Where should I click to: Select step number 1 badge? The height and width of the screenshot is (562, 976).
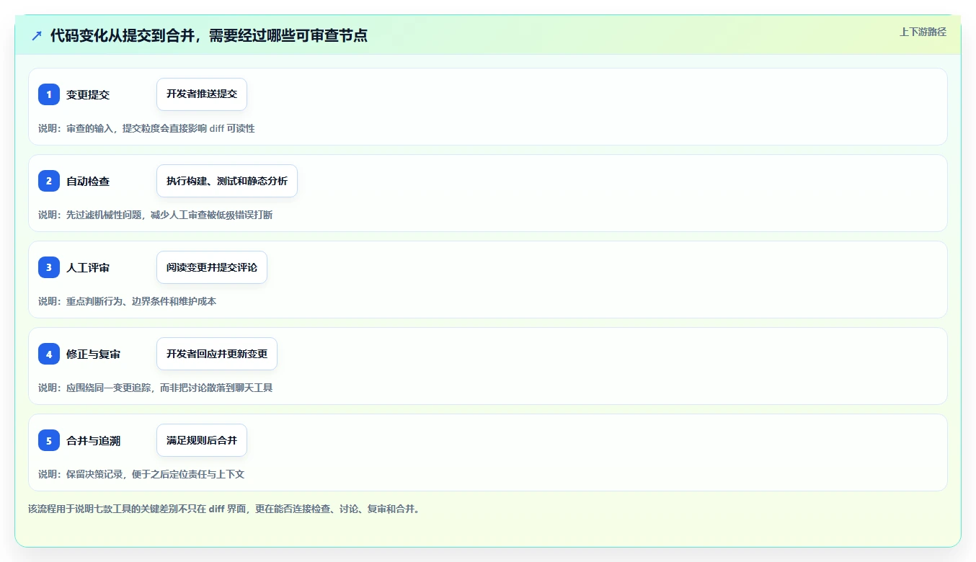point(49,94)
